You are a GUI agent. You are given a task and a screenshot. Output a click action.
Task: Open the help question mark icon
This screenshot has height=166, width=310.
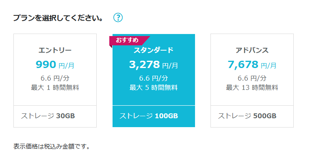click(118, 17)
